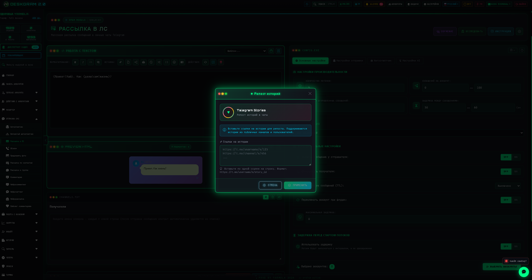The image size is (532, 280).
Task: Toggle Переключать аккаунт при флудах switch
Action: pos(511,200)
